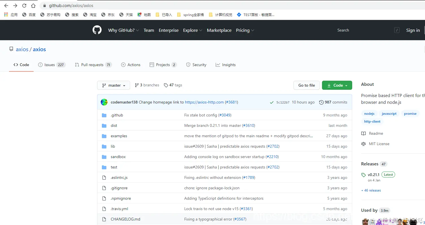
Task: Click the axios owner link in repo title
Action: pos(22,49)
